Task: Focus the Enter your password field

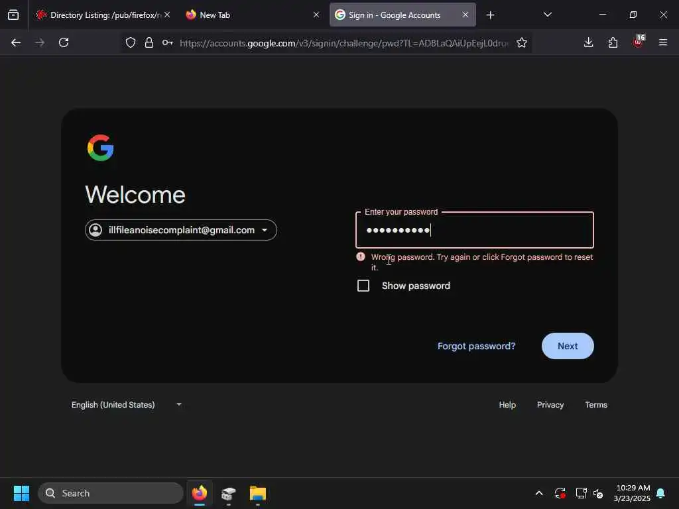Action: (475, 230)
